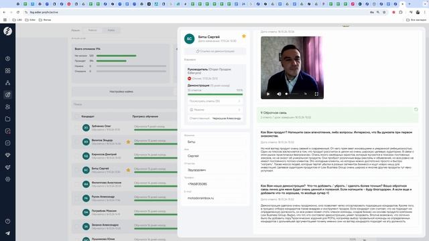Open the checklist tasks icon in sidebar
Image resolution: width=429 pixels, height=241 pixels.
pos(7,131)
